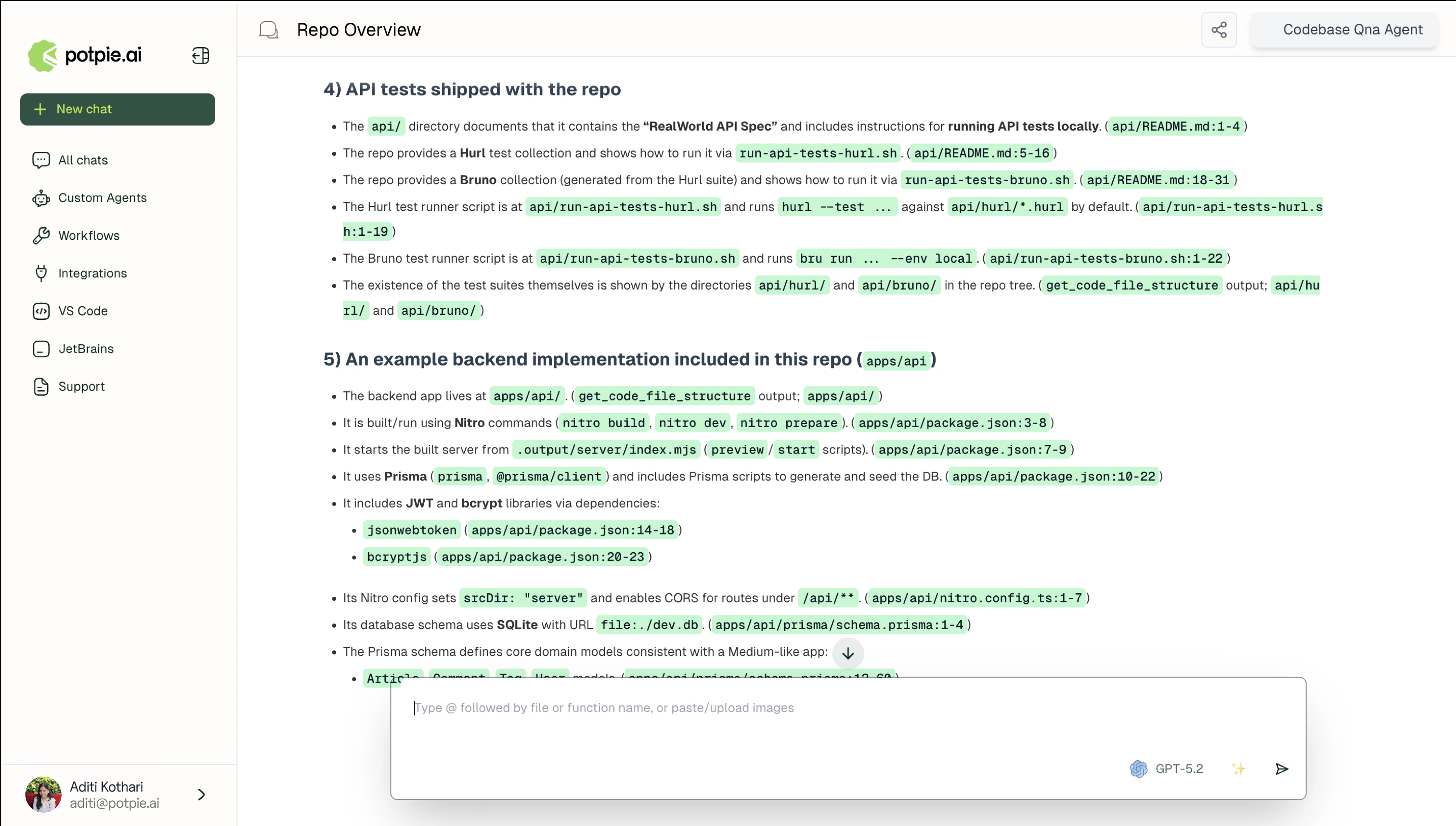Start a New chat
Image resolution: width=1456 pixels, height=826 pixels.
click(117, 109)
